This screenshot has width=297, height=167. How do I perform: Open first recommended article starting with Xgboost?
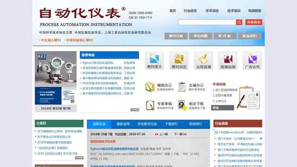99,63
